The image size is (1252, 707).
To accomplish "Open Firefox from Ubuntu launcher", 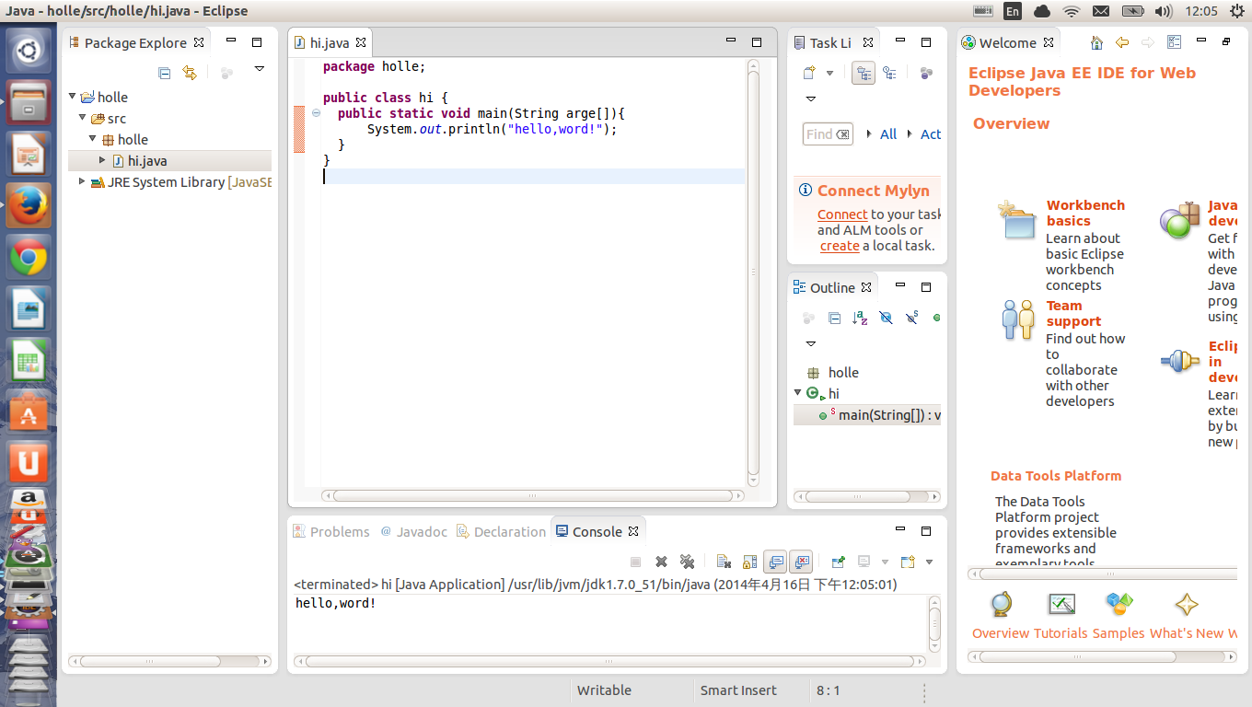I will click(29, 204).
